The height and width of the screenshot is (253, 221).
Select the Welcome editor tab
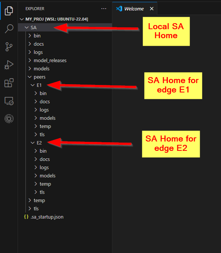pos(134,9)
